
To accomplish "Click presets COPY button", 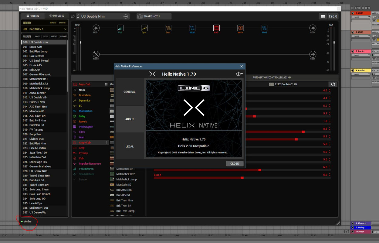I will coord(37,36).
